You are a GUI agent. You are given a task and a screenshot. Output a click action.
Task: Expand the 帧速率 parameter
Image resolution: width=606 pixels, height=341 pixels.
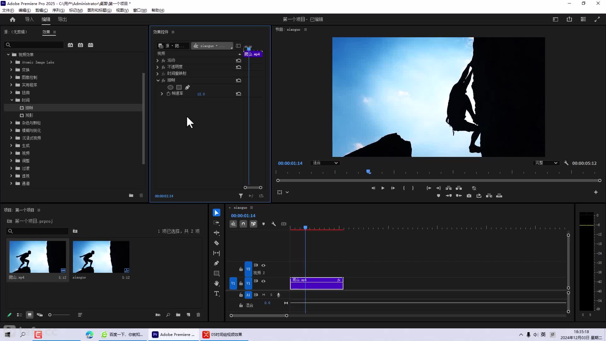click(x=162, y=94)
